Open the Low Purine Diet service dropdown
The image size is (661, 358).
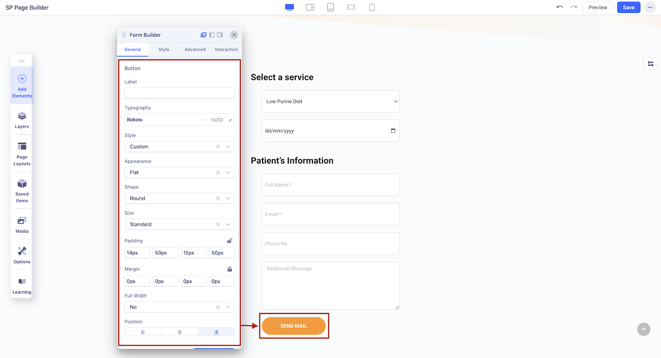[330, 101]
